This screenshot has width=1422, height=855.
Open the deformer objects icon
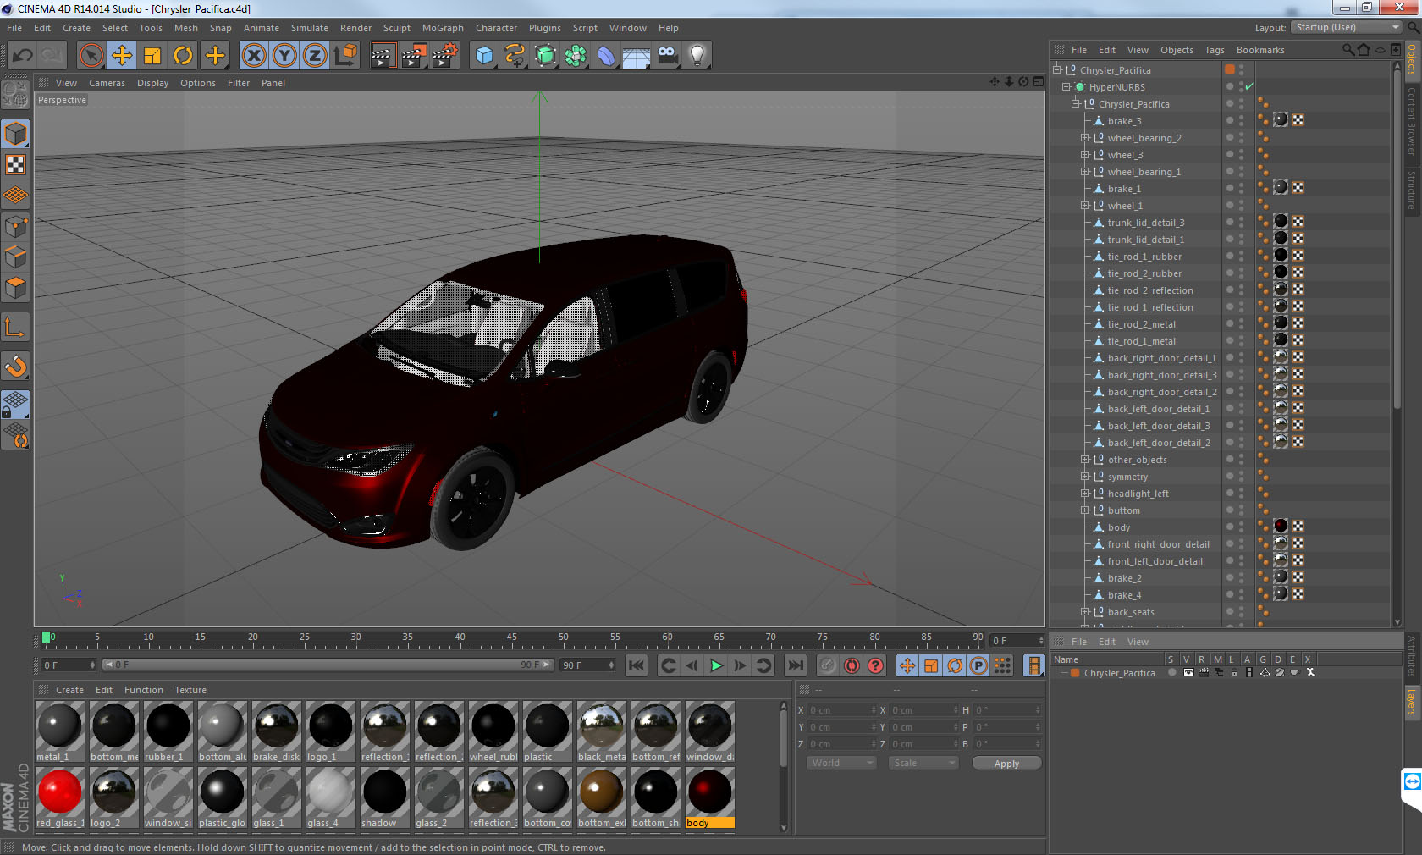[x=606, y=56]
